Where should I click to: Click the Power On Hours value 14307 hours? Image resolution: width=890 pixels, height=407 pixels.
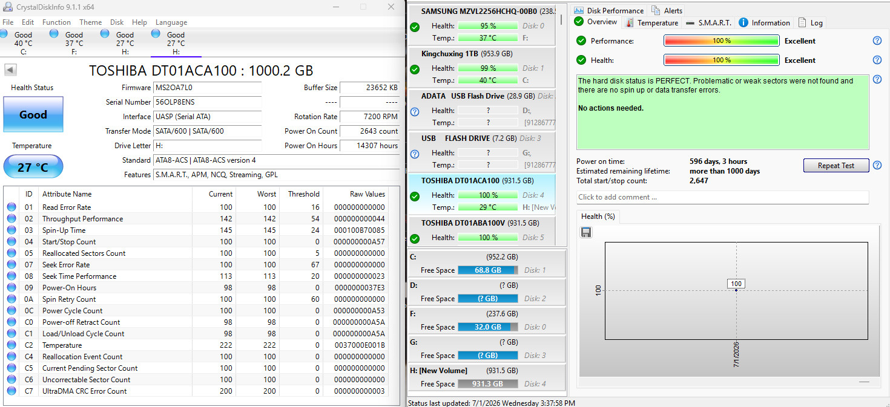(369, 146)
